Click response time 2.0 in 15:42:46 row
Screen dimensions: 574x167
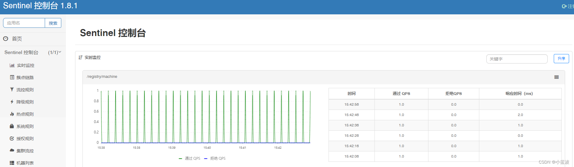[x=520, y=115]
